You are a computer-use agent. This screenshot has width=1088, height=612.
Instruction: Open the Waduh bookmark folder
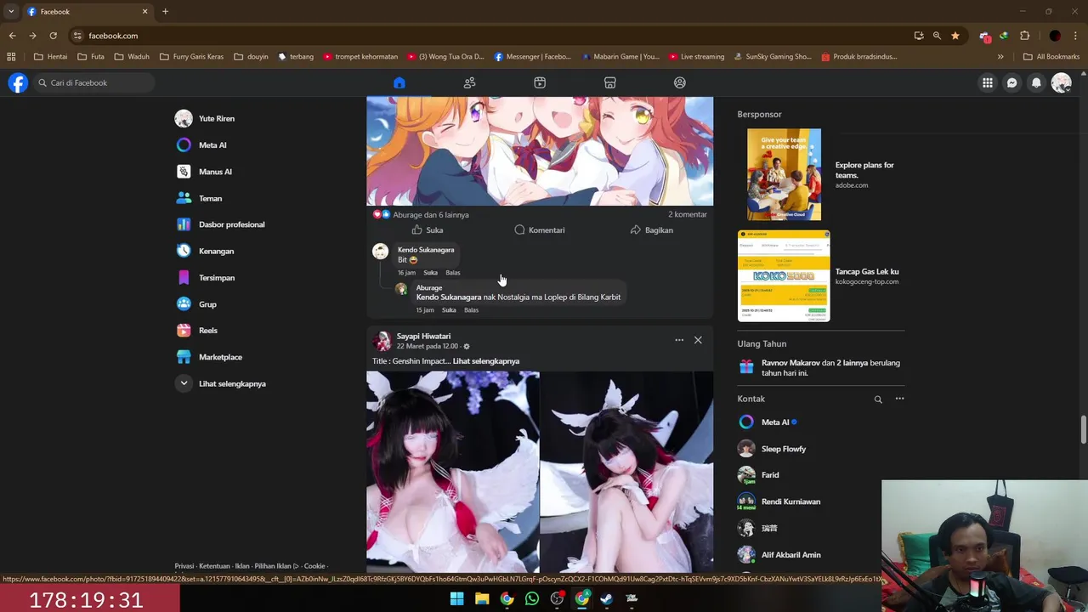point(131,57)
